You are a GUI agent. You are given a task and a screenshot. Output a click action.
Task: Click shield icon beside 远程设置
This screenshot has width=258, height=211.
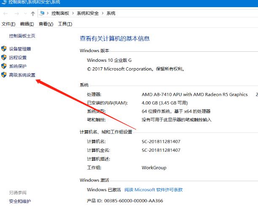[4, 58]
